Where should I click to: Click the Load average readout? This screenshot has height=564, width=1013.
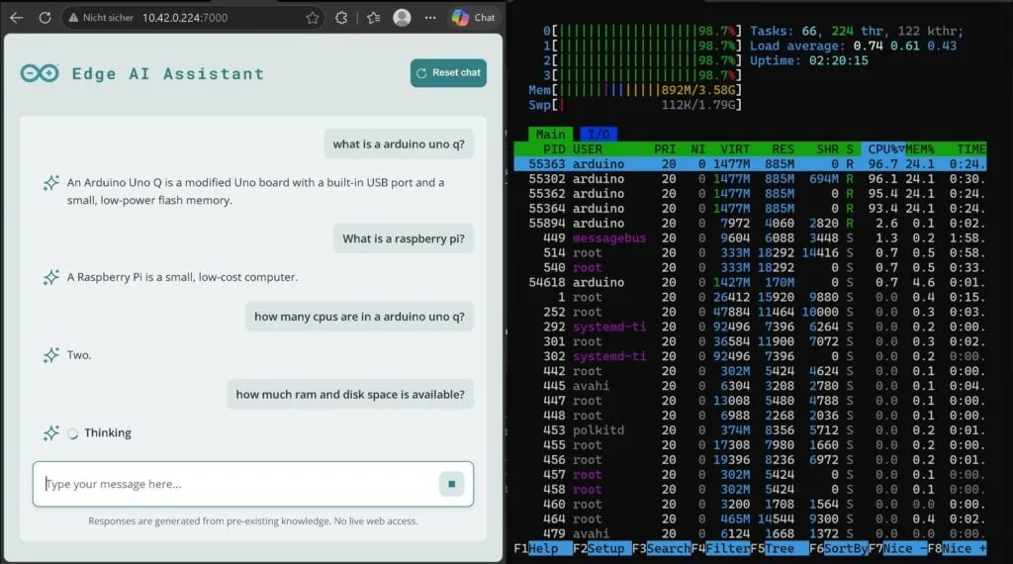coord(853,46)
